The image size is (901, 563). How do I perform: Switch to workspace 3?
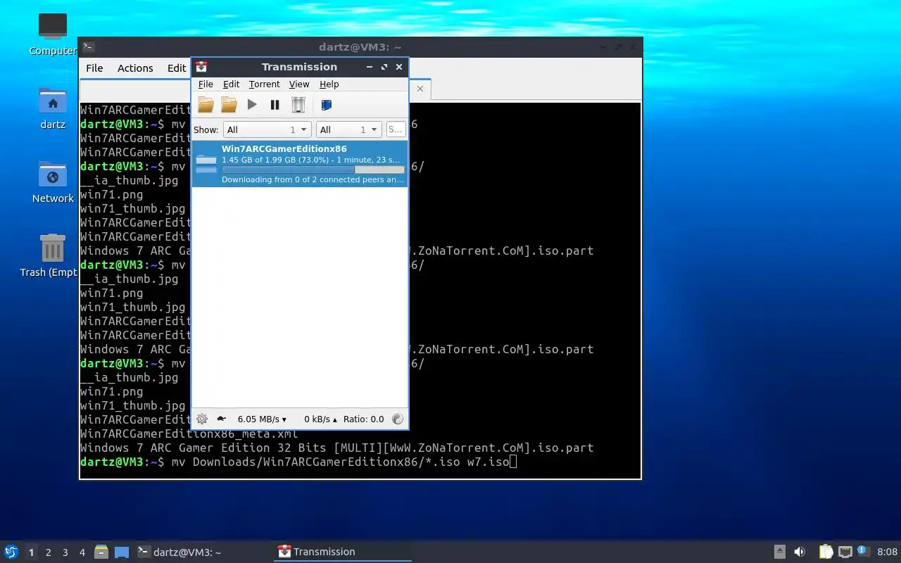tap(65, 552)
